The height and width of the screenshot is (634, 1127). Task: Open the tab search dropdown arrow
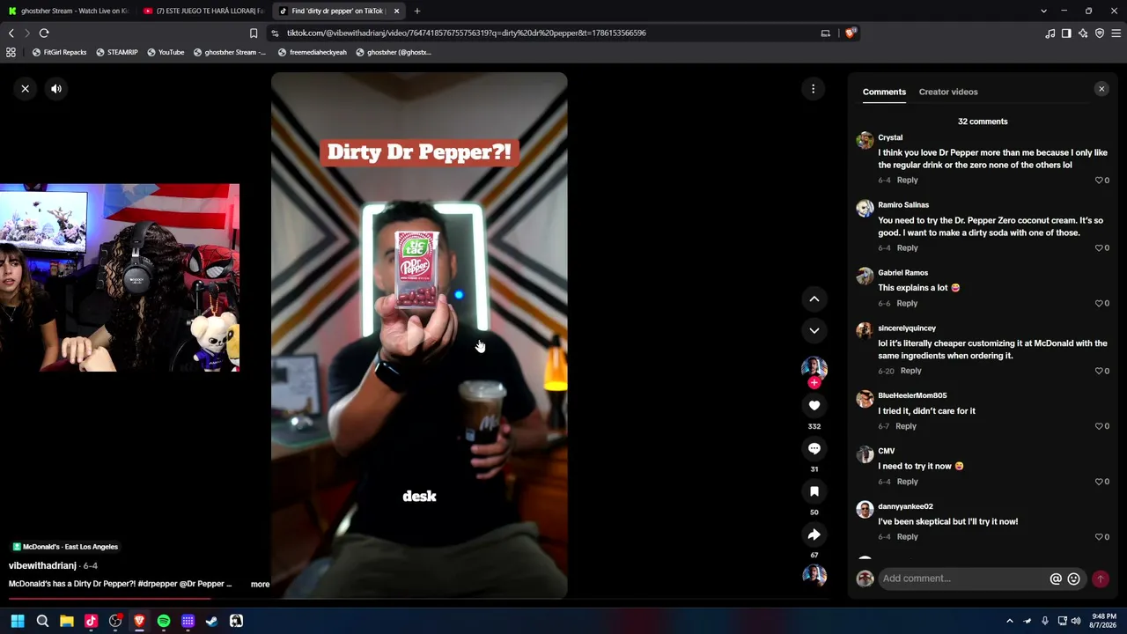(1043, 11)
